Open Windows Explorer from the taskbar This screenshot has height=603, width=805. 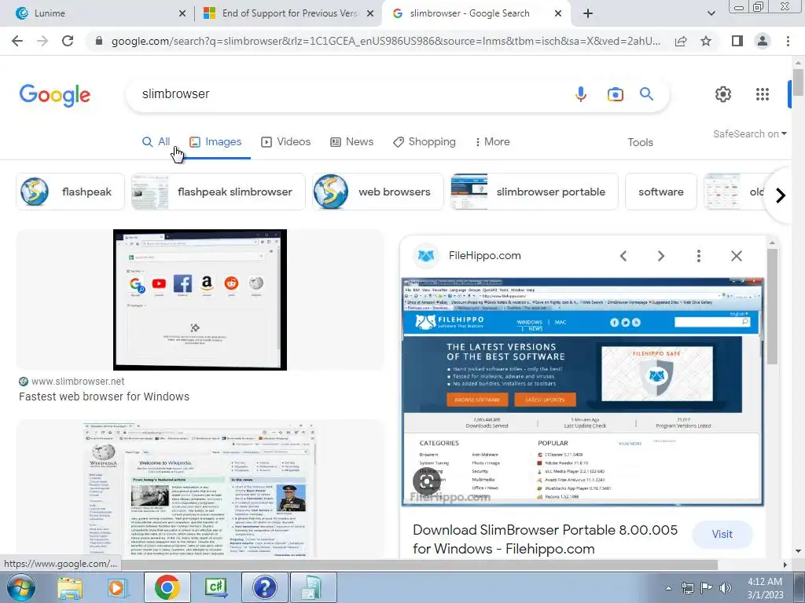tap(70, 587)
